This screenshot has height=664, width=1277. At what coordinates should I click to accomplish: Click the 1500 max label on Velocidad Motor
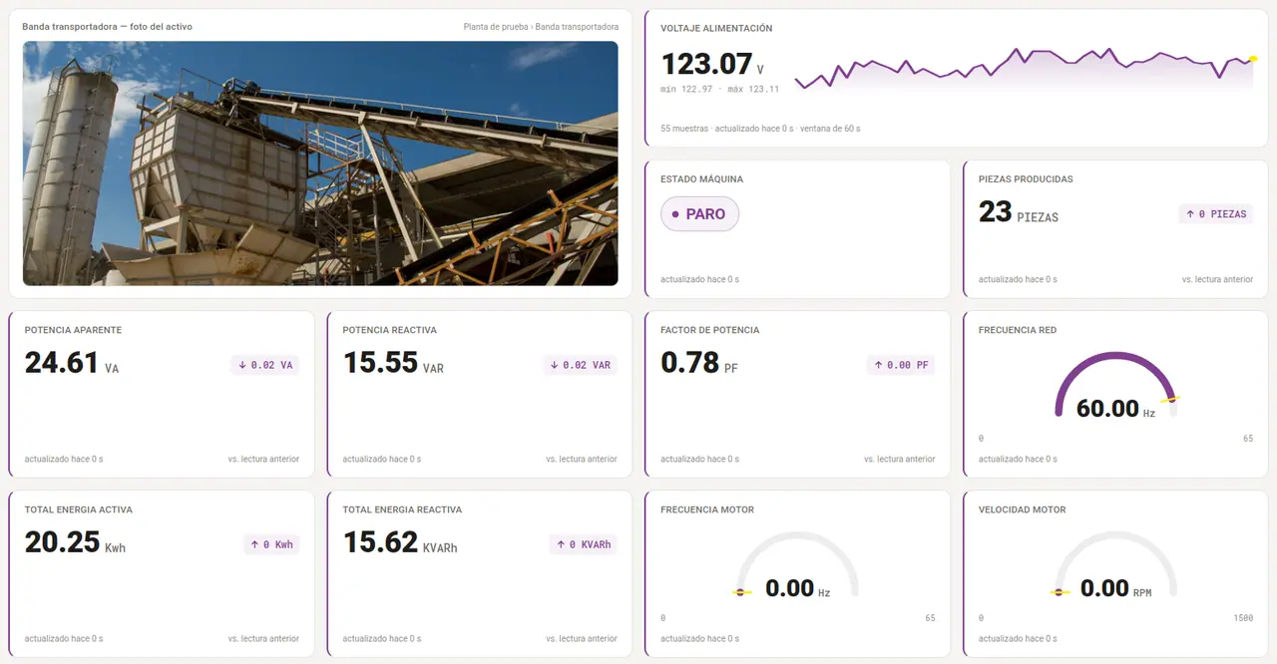pyautogui.click(x=1243, y=618)
